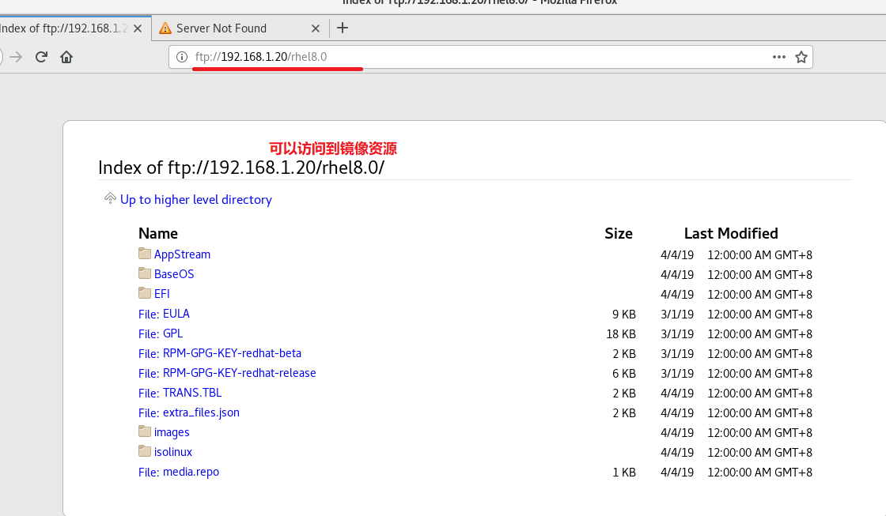This screenshot has width=886, height=516.
Task: Click the warning icon on Server Not Found tab
Action: pyautogui.click(x=165, y=28)
